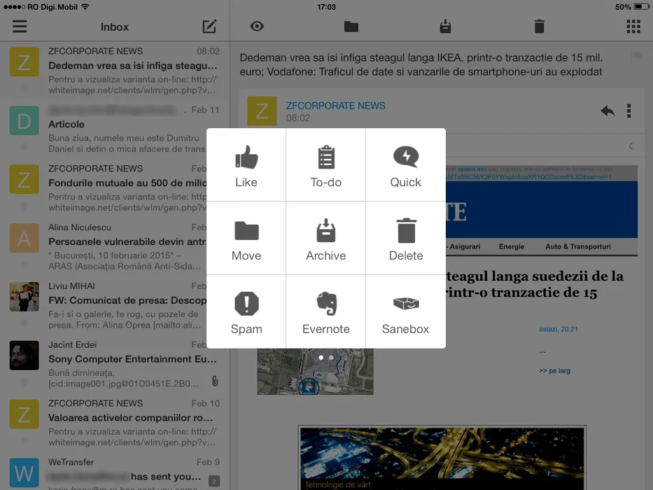Image resolution: width=653 pixels, height=490 pixels.
Task: Open the hamburger sidebar menu
Action: [20, 27]
